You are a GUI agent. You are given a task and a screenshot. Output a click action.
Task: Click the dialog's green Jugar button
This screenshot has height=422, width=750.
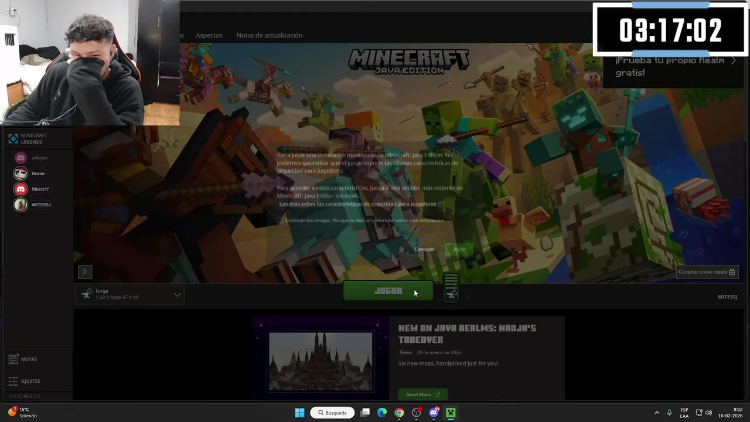click(x=459, y=249)
